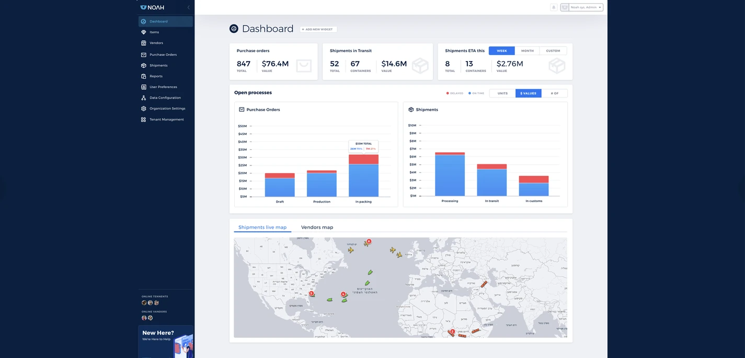Set ETA period to MONTH
Screen dimensions: 745x358
(528, 51)
